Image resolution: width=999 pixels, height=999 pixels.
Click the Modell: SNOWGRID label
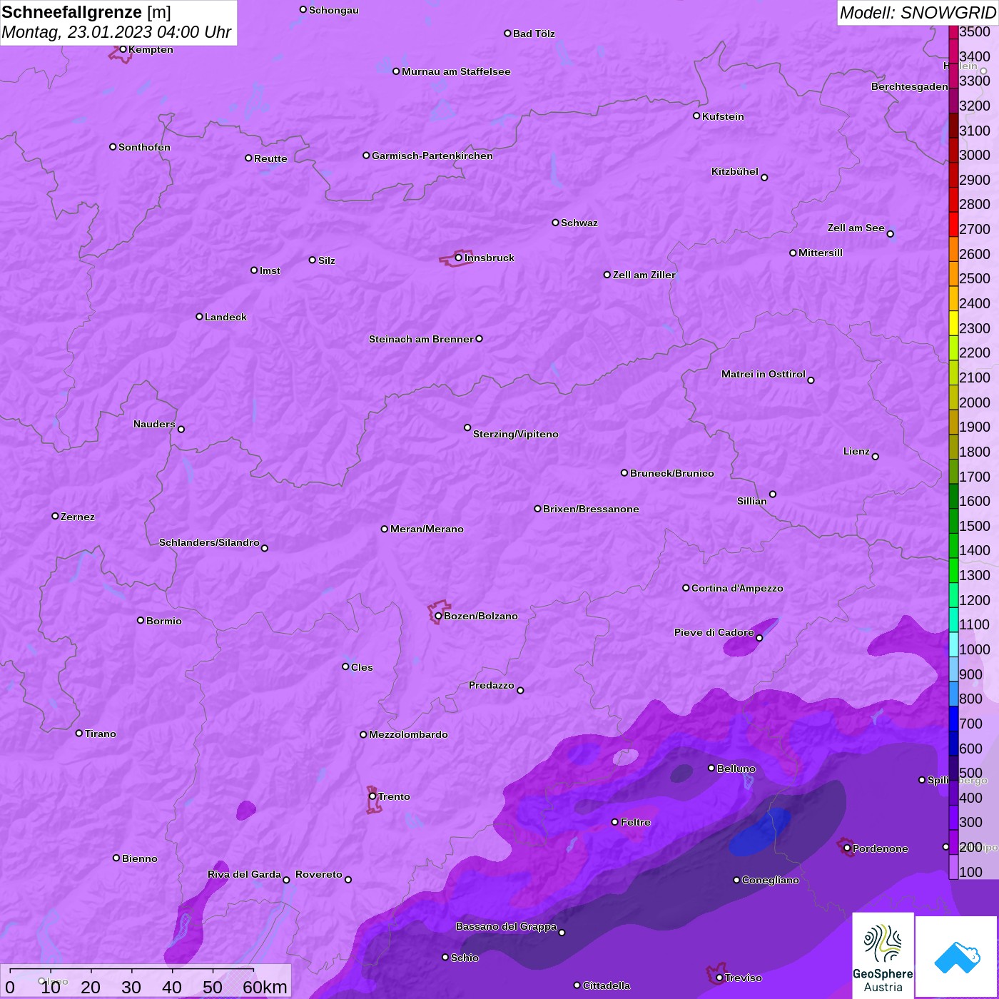(918, 13)
